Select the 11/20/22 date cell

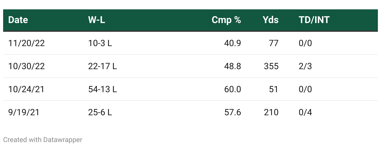pyautogui.click(x=27, y=43)
